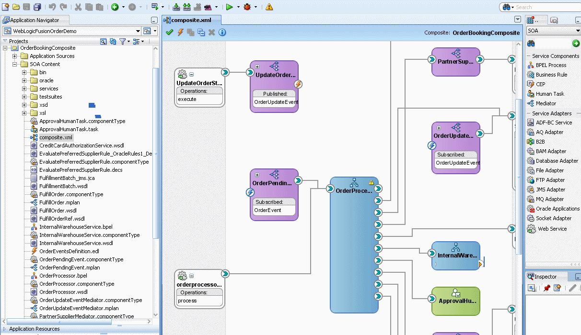The height and width of the screenshot is (335, 581).
Task: Click the Open folder toolbar icon
Action: click(16, 7)
